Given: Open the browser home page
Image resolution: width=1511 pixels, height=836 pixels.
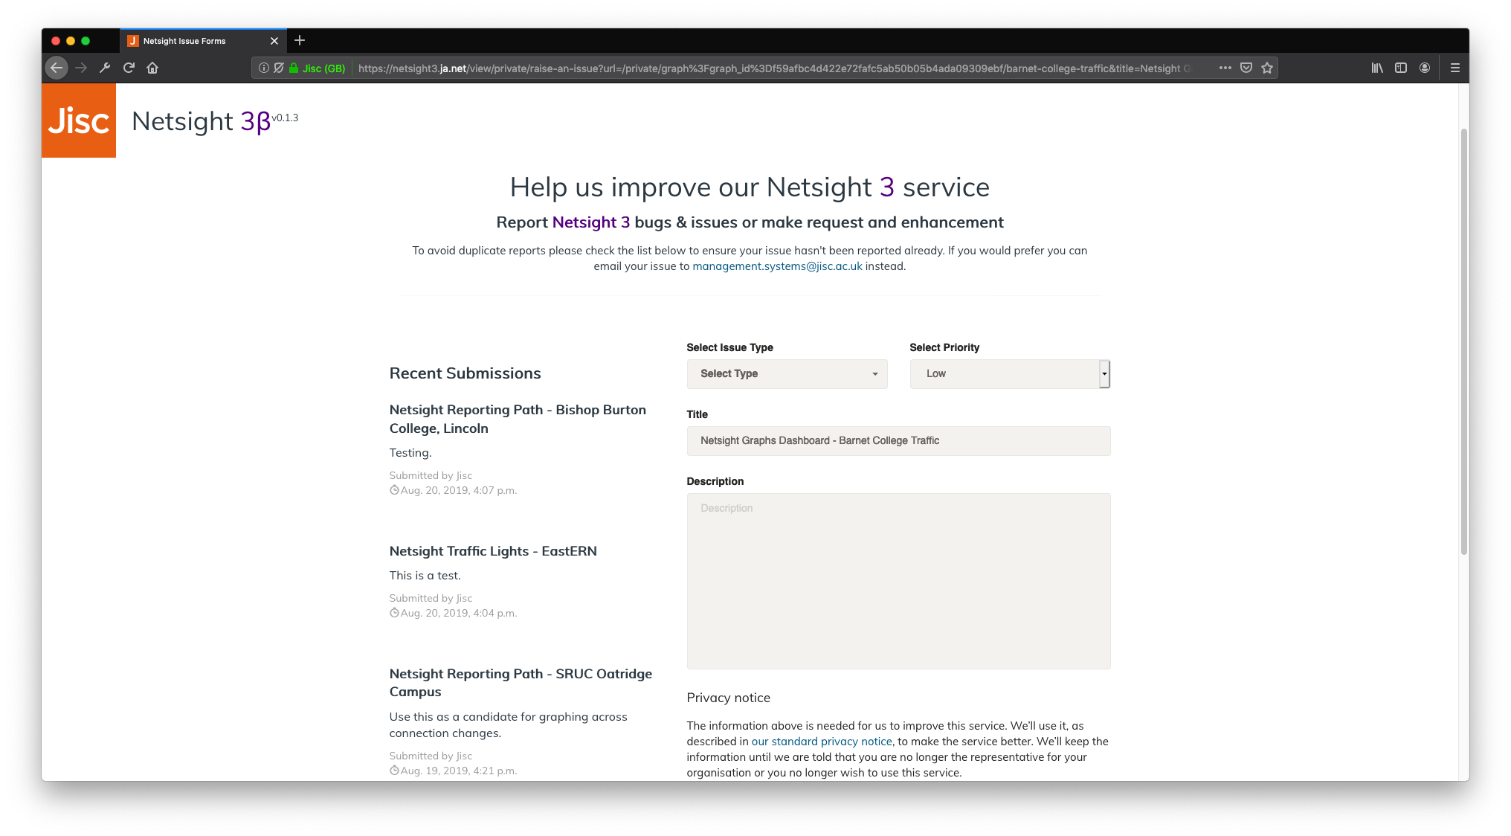Looking at the screenshot, I should point(152,68).
